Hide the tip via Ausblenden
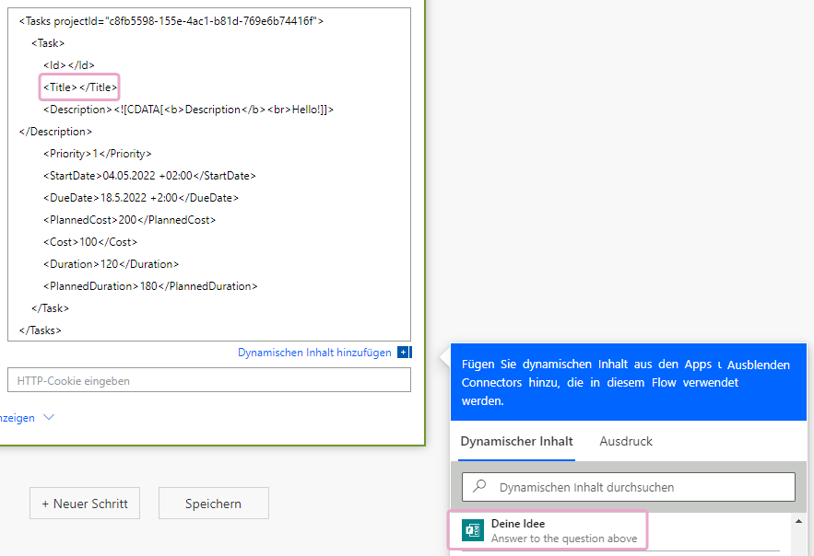This screenshot has width=814, height=556. pyautogui.click(x=758, y=365)
